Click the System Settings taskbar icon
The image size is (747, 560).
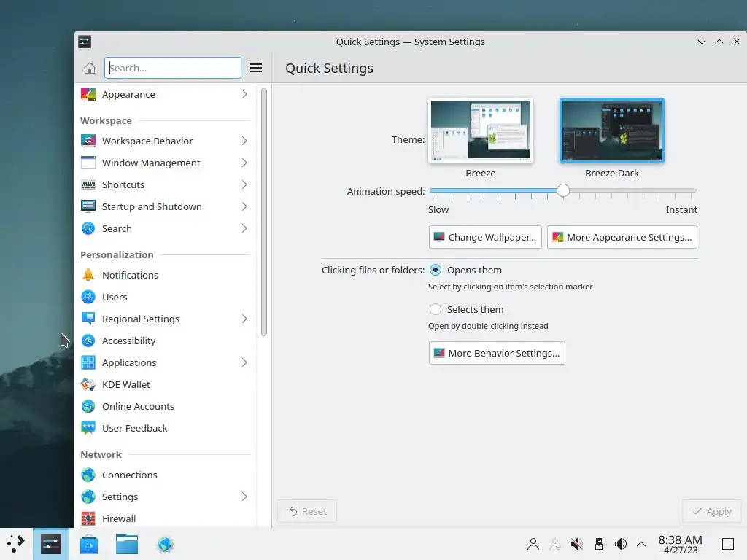[51, 544]
